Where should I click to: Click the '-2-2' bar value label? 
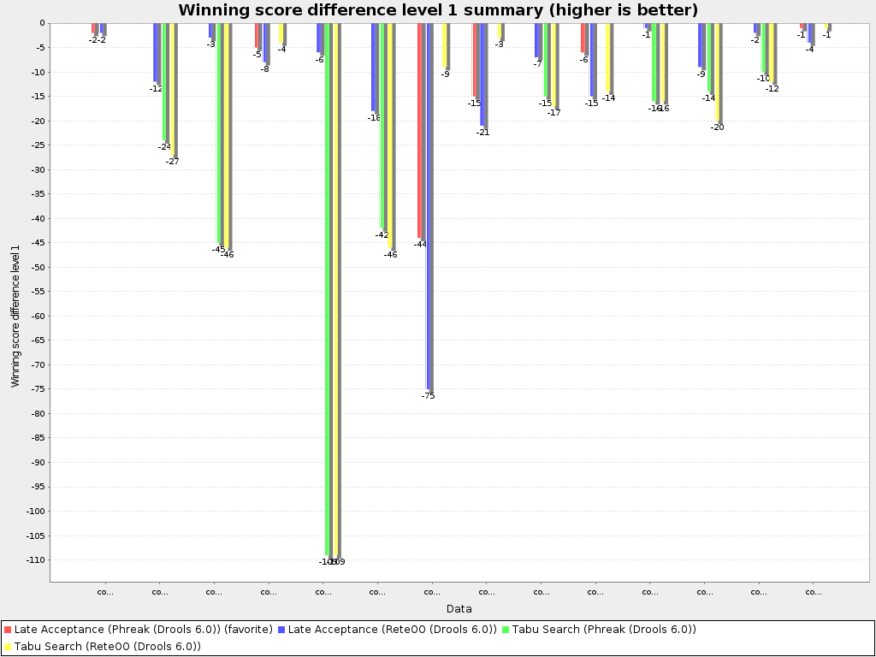[x=98, y=40]
